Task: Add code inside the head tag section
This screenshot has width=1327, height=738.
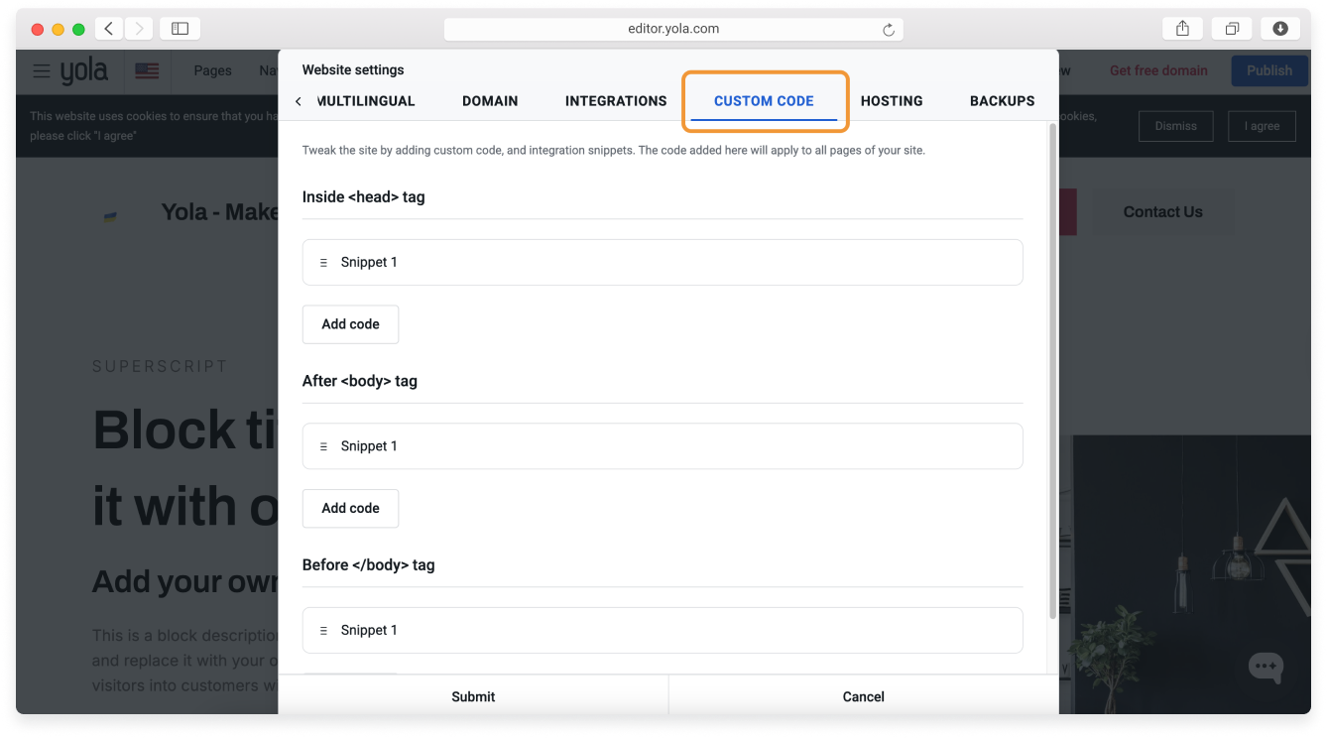Action: 350,324
